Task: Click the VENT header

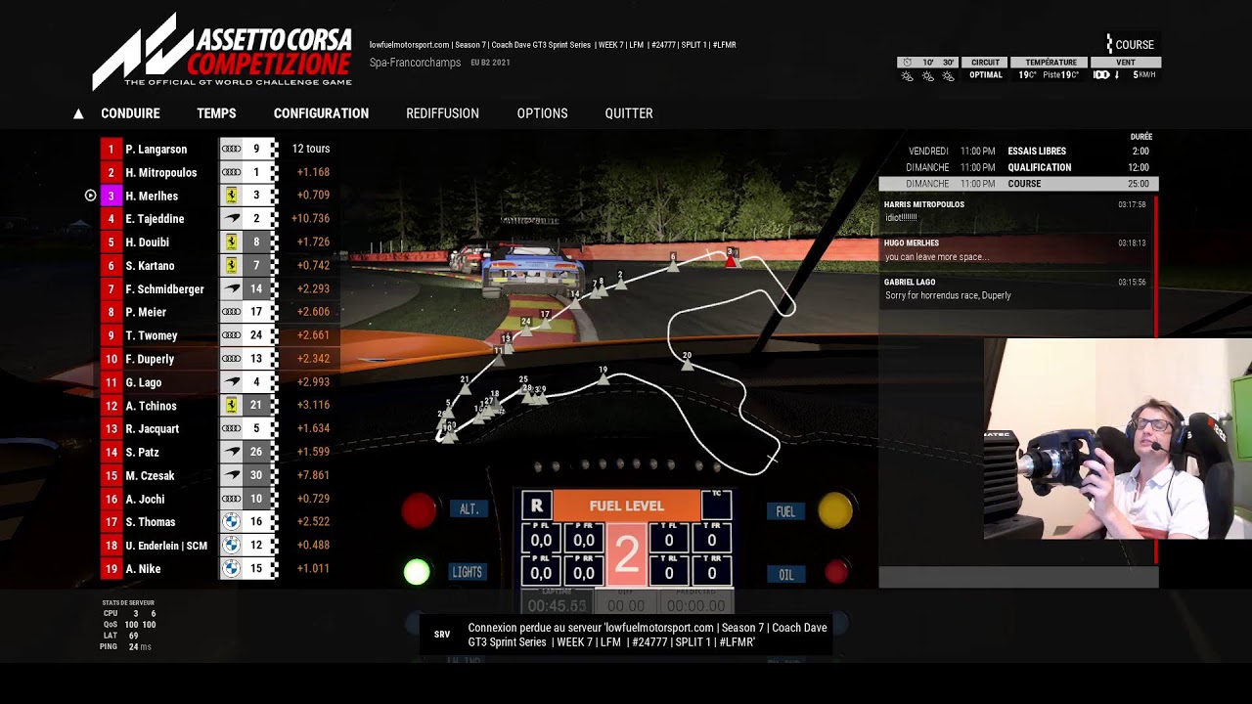Action: coord(1126,63)
